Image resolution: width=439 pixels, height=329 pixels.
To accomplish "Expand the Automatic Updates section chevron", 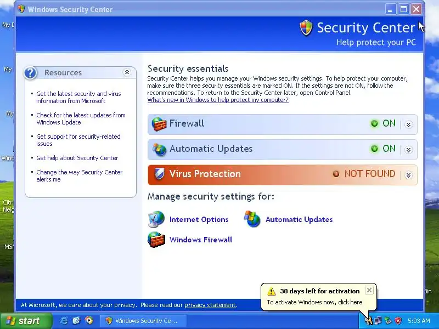I will [408, 150].
